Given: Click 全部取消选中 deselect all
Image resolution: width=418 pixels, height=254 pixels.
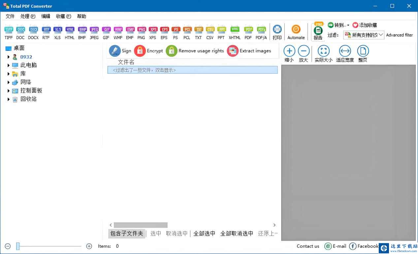Looking at the screenshot, I should click(x=237, y=234).
